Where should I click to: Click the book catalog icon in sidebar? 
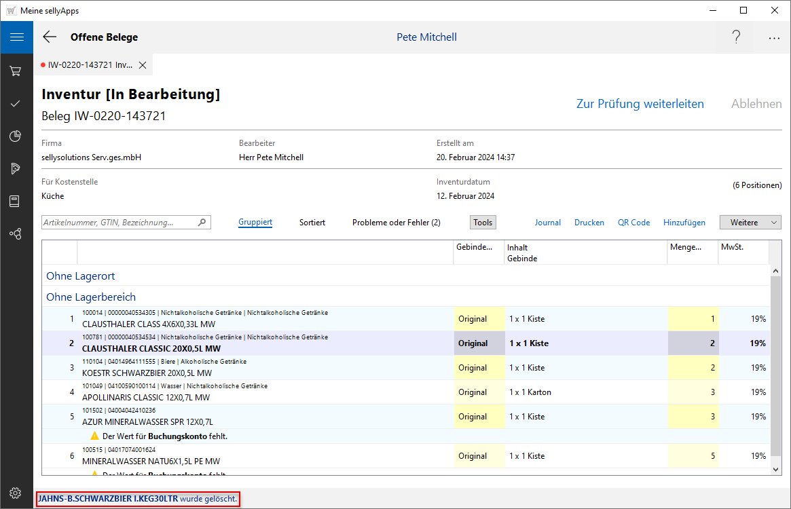tap(16, 201)
